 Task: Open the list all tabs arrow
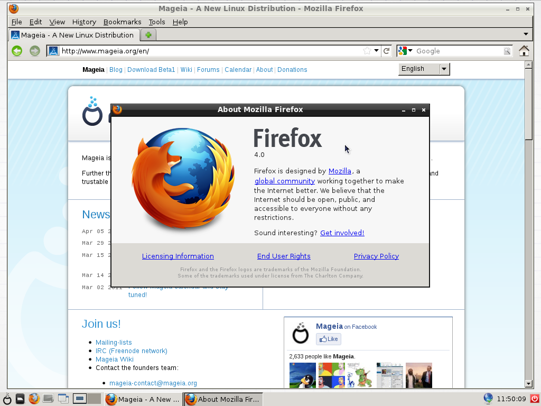point(526,34)
